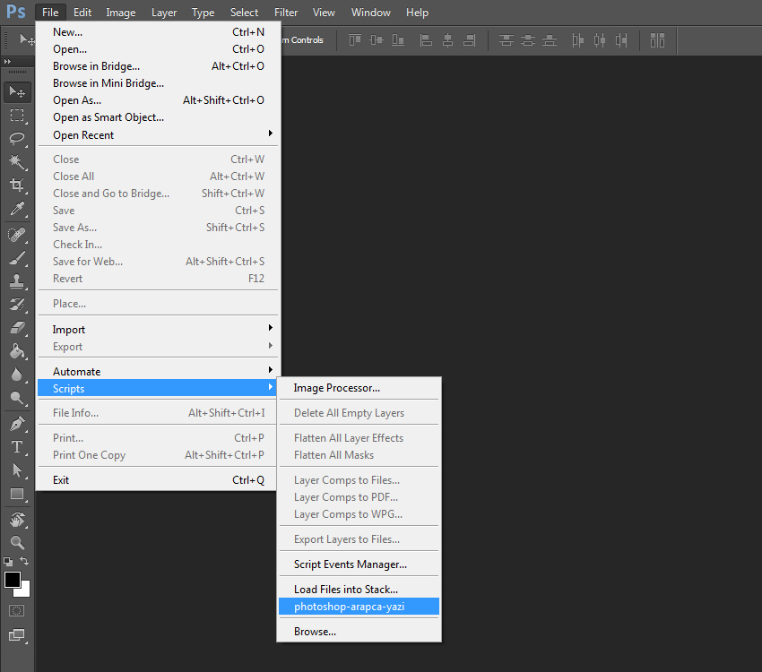Select the Rectangular Marquee tool

point(18,115)
